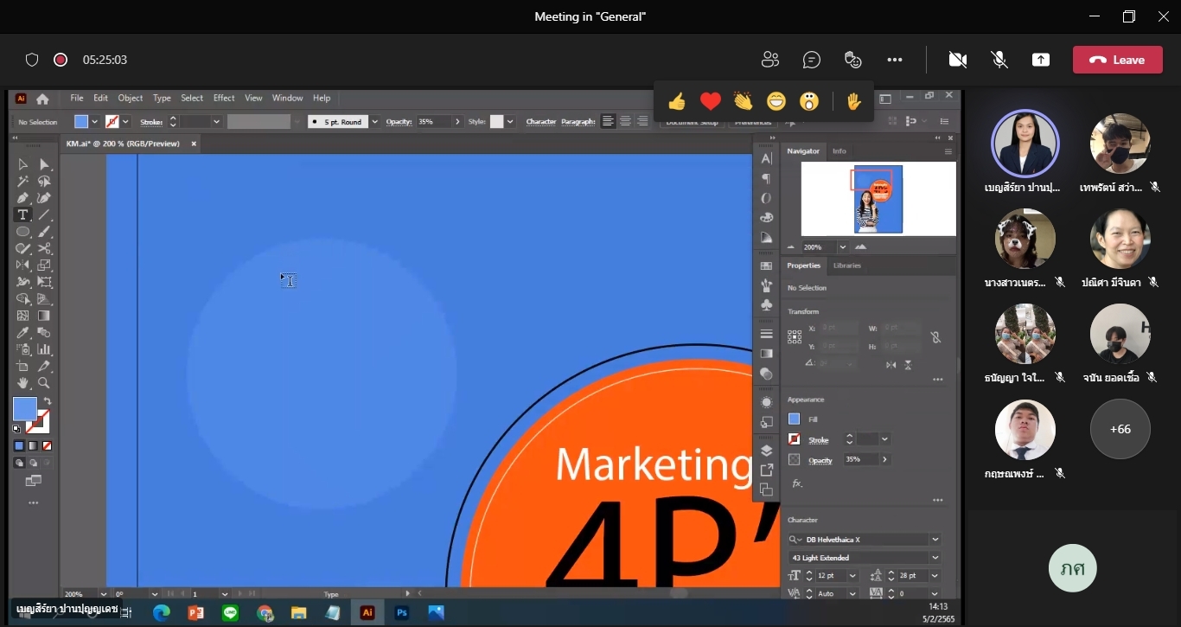
Task: Switch to the Info tab
Action: pyautogui.click(x=839, y=151)
